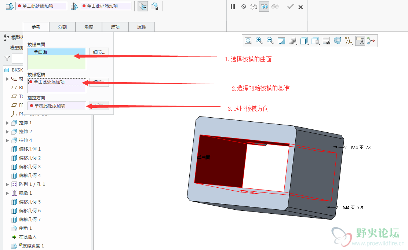
Task: Toggle the perspective view icon
Action: [x=338, y=41]
